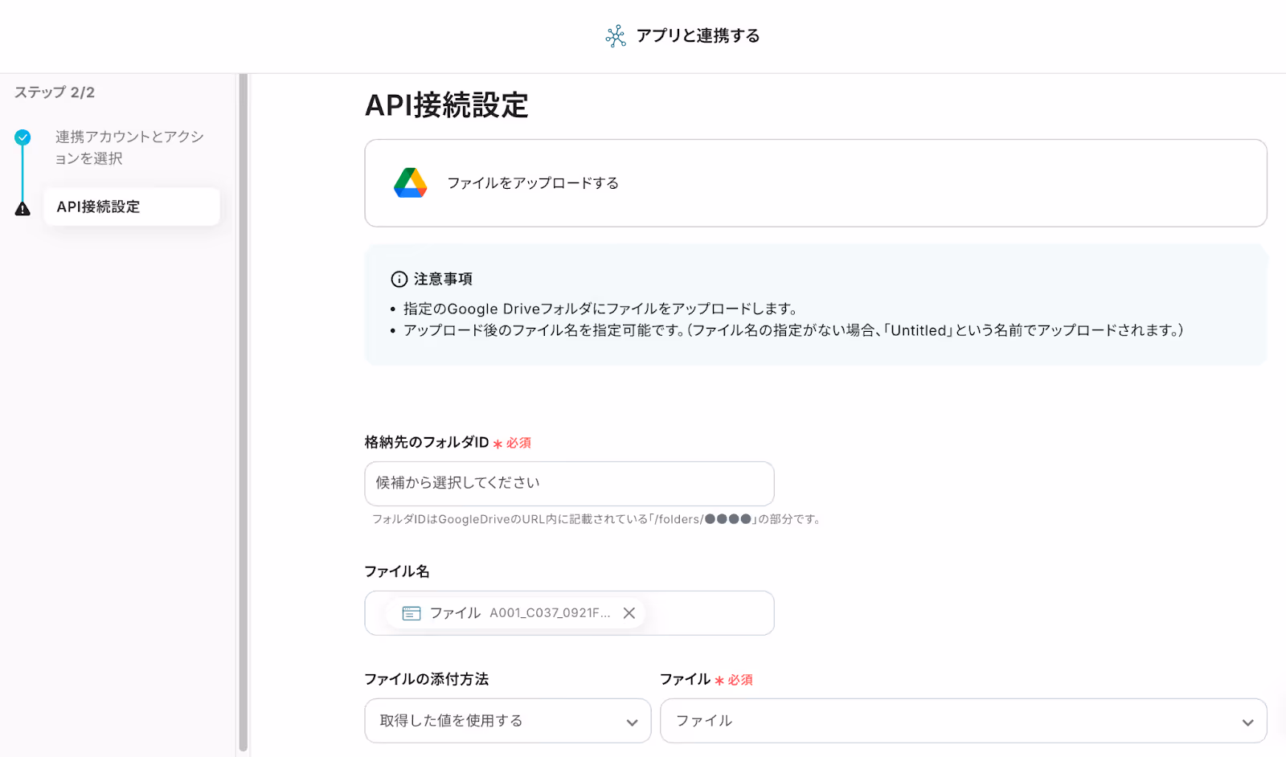Remove the ファイル A001_C037 chip with X
Viewport: 1286px width, 757px height.
[629, 613]
